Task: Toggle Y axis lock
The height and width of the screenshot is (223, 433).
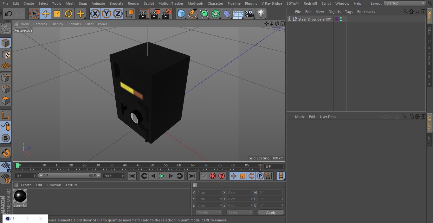Action: [x=107, y=14]
